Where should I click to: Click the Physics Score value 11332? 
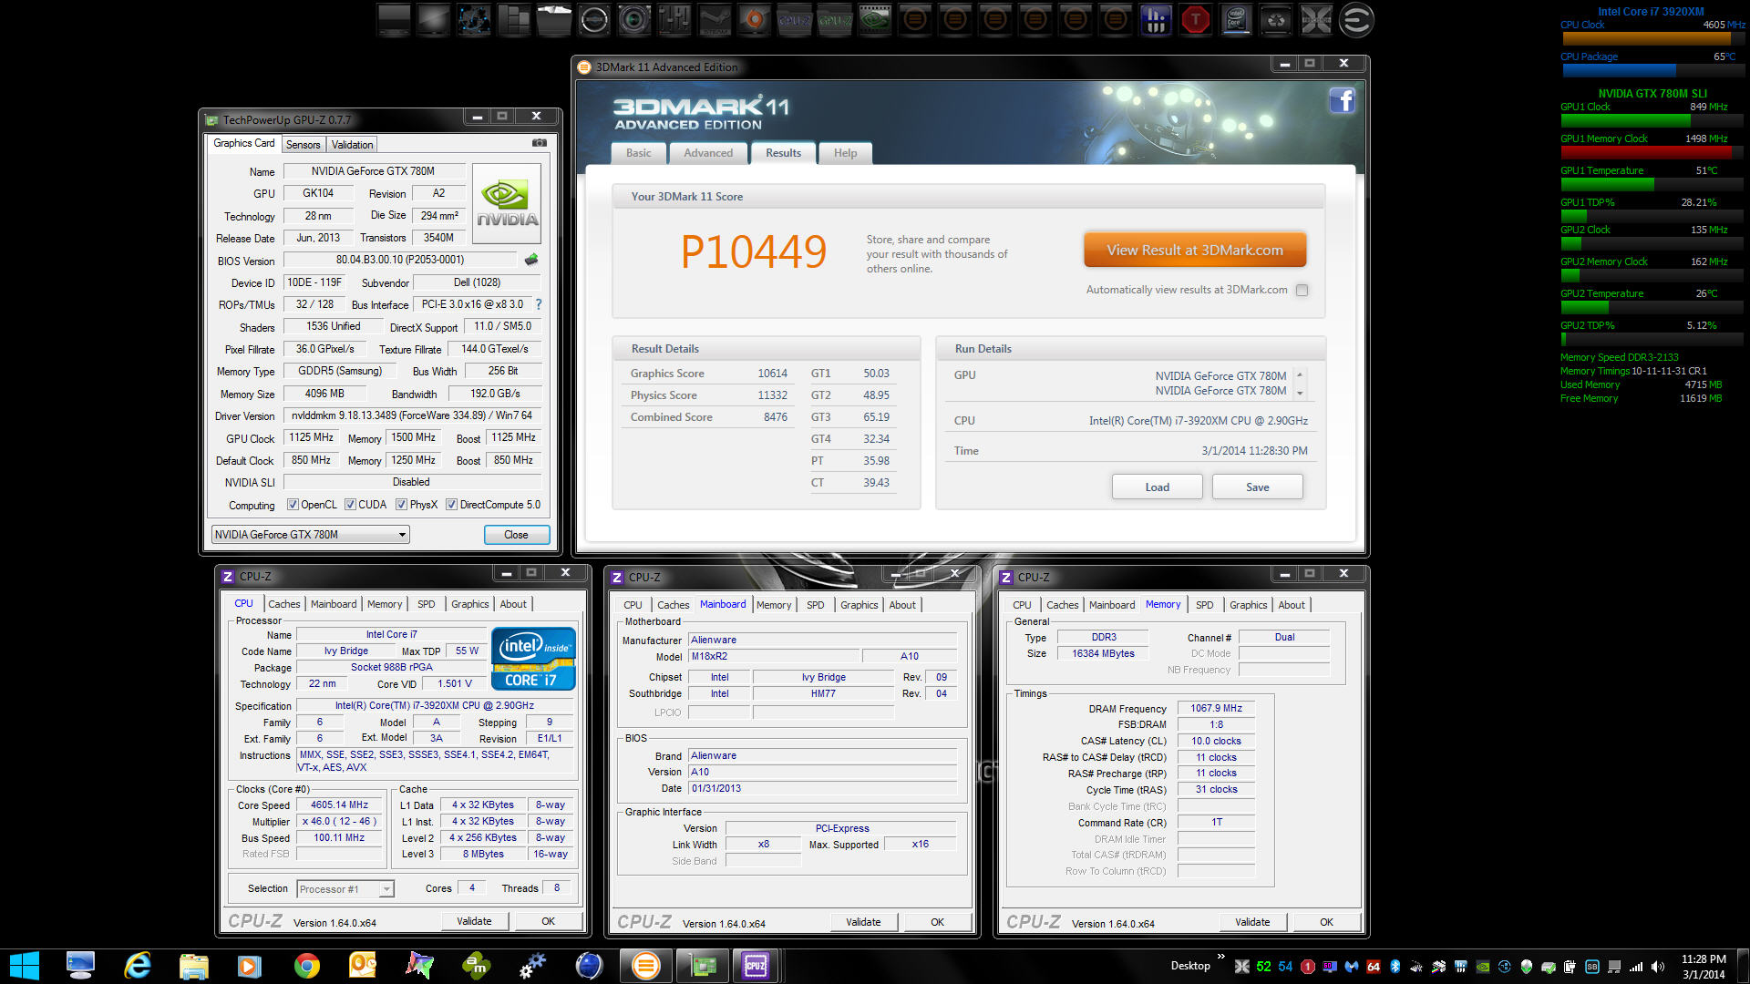tap(772, 395)
